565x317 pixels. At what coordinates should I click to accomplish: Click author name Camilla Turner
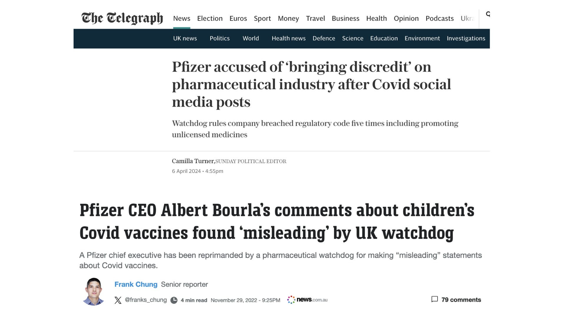click(x=193, y=161)
